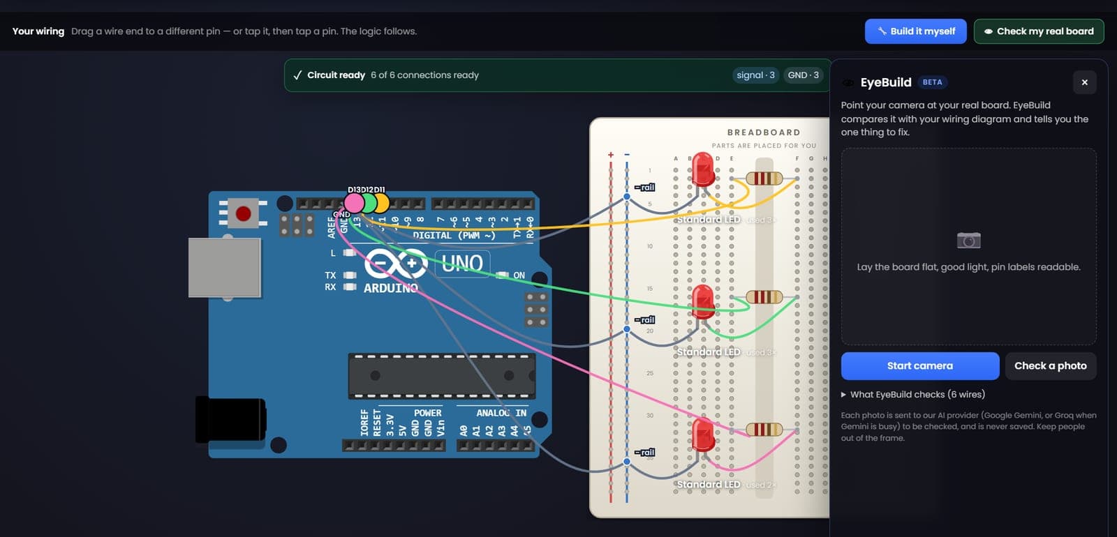Click the middle −rail wire label
1117x537 pixels.
pyautogui.click(x=645, y=319)
